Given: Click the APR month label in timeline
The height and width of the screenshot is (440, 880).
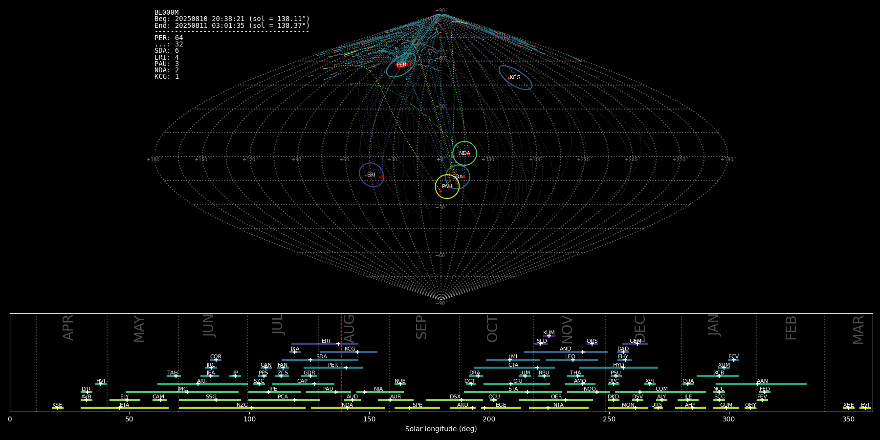Looking at the screenshot, I should coord(68,328).
